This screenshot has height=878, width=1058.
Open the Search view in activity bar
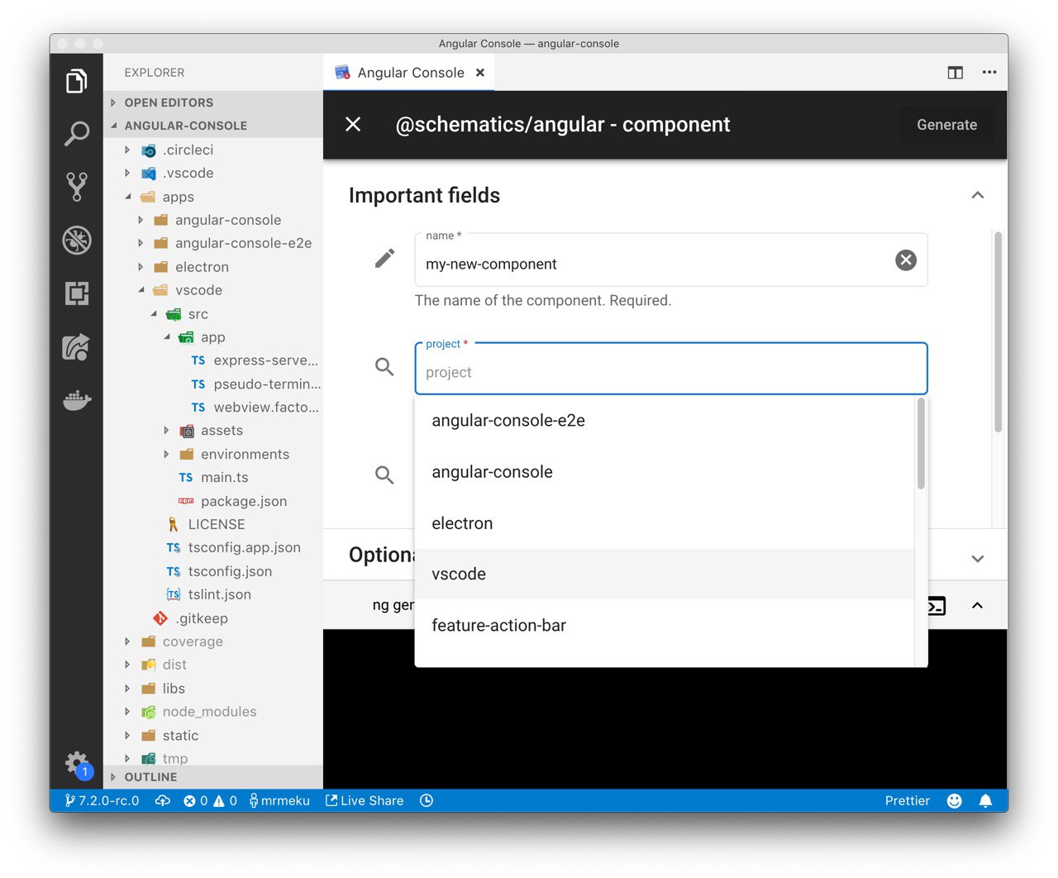(77, 133)
